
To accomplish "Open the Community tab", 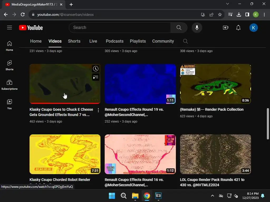I will (x=163, y=41).
